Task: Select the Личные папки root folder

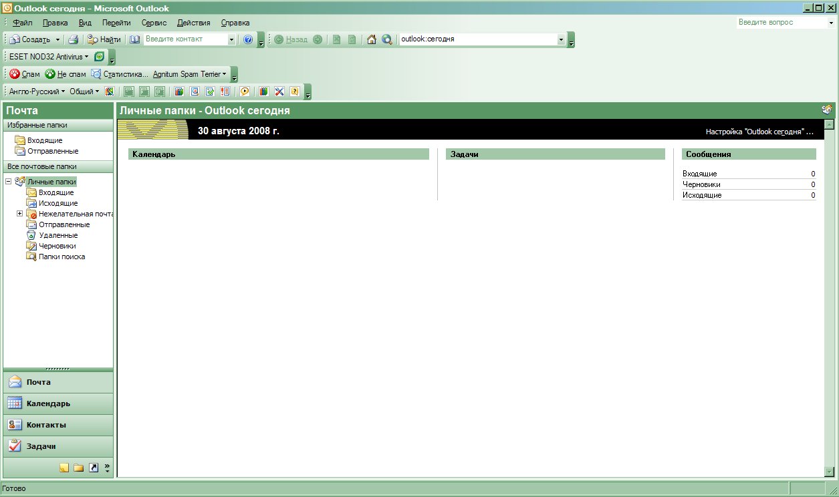Action: click(51, 182)
